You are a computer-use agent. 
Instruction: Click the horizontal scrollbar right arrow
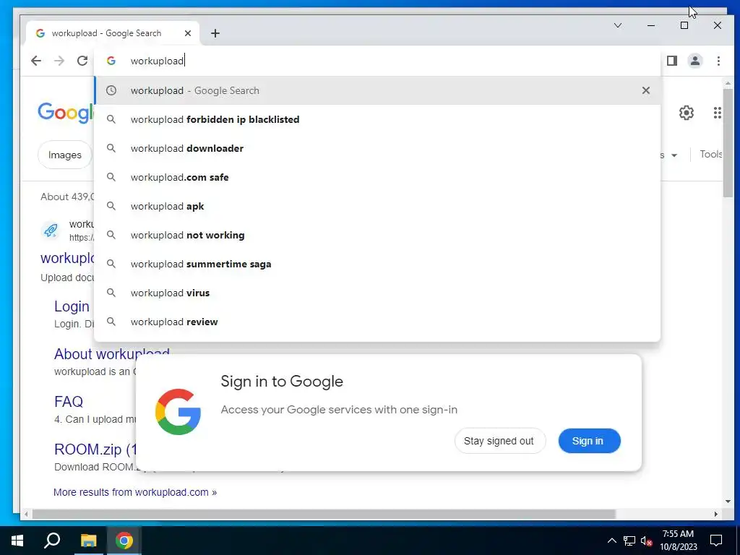pyautogui.click(x=716, y=514)
